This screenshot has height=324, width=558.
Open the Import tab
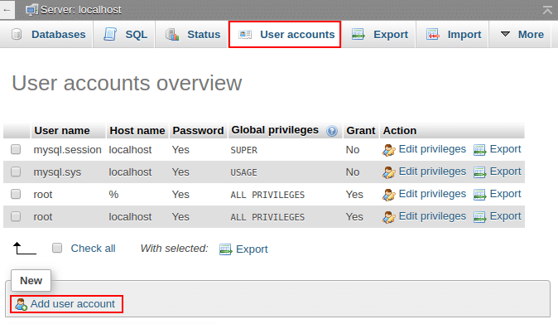click(464, 35)
